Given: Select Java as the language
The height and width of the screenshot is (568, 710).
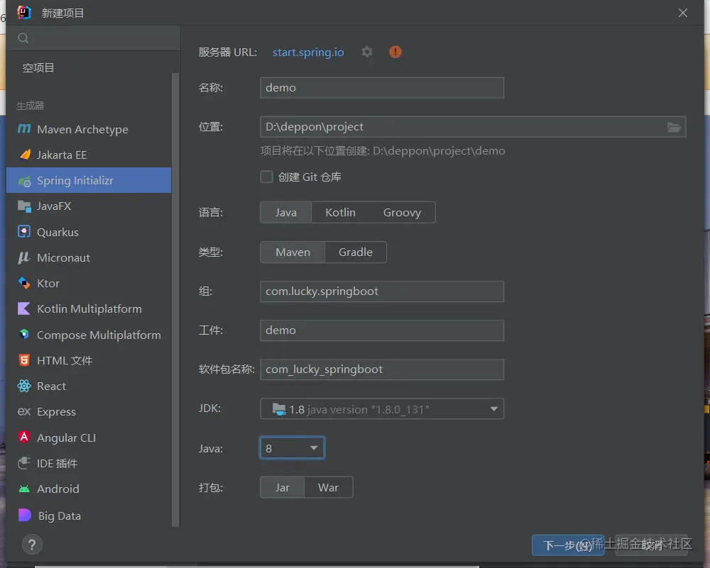Looking at the screenshot, I should [x=285, y=213].
